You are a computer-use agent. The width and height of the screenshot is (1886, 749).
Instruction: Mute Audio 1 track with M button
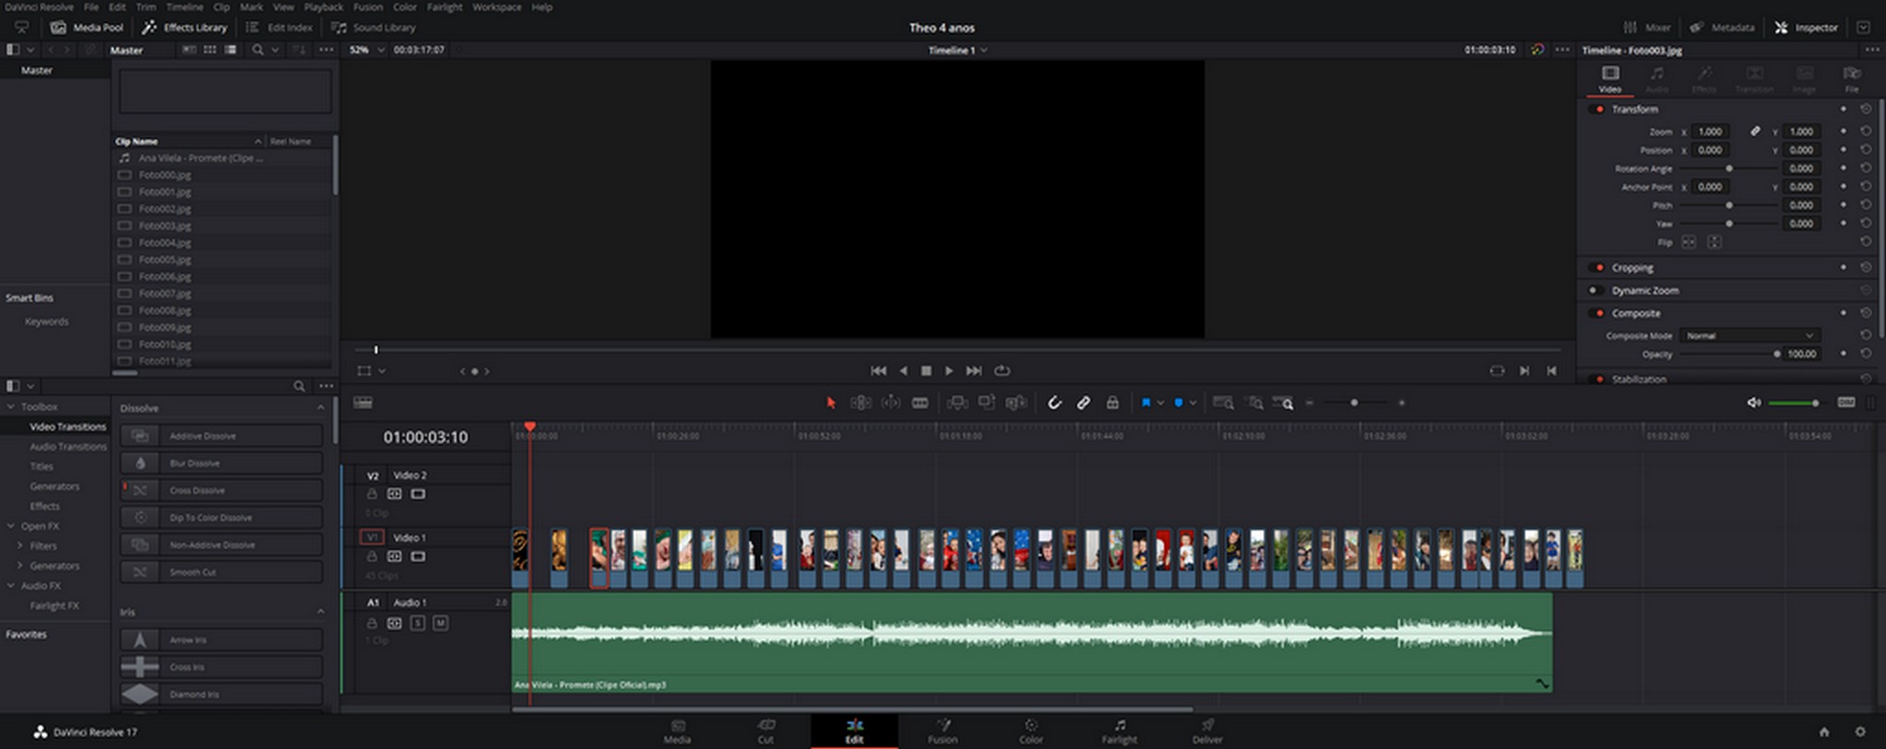pyautogui.click(x=440, y=623)
